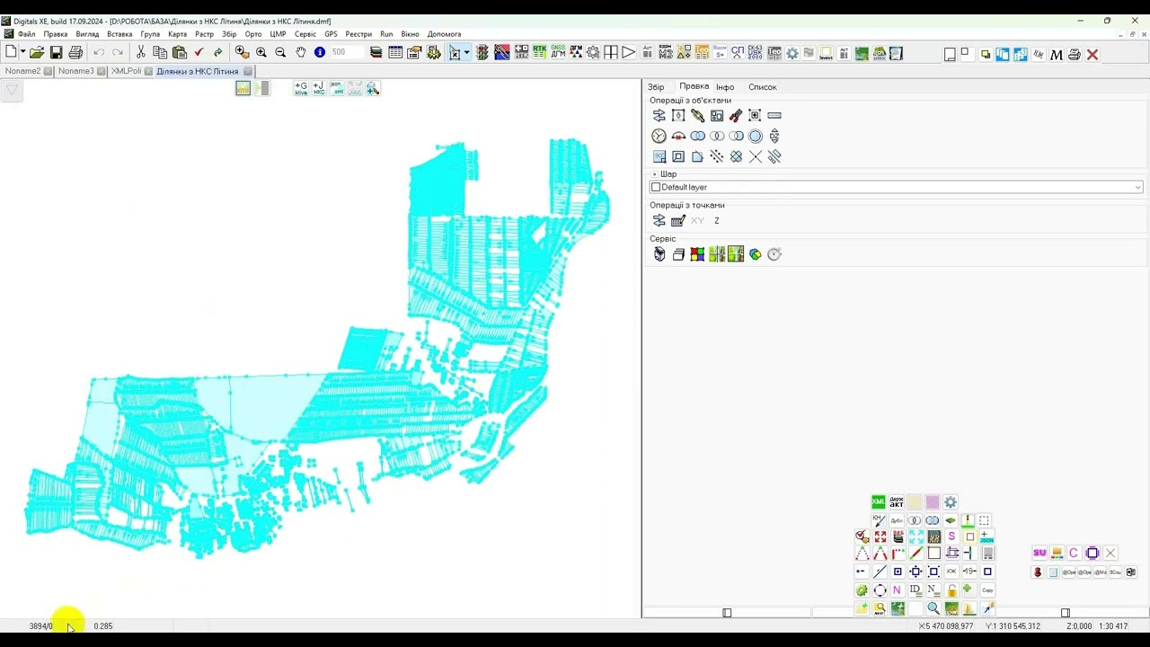Cut selection with the scissors icon
This screenshot has height=647, width=1150.
click(x=141, y=53)
